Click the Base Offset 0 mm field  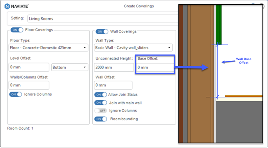point(155,67)
